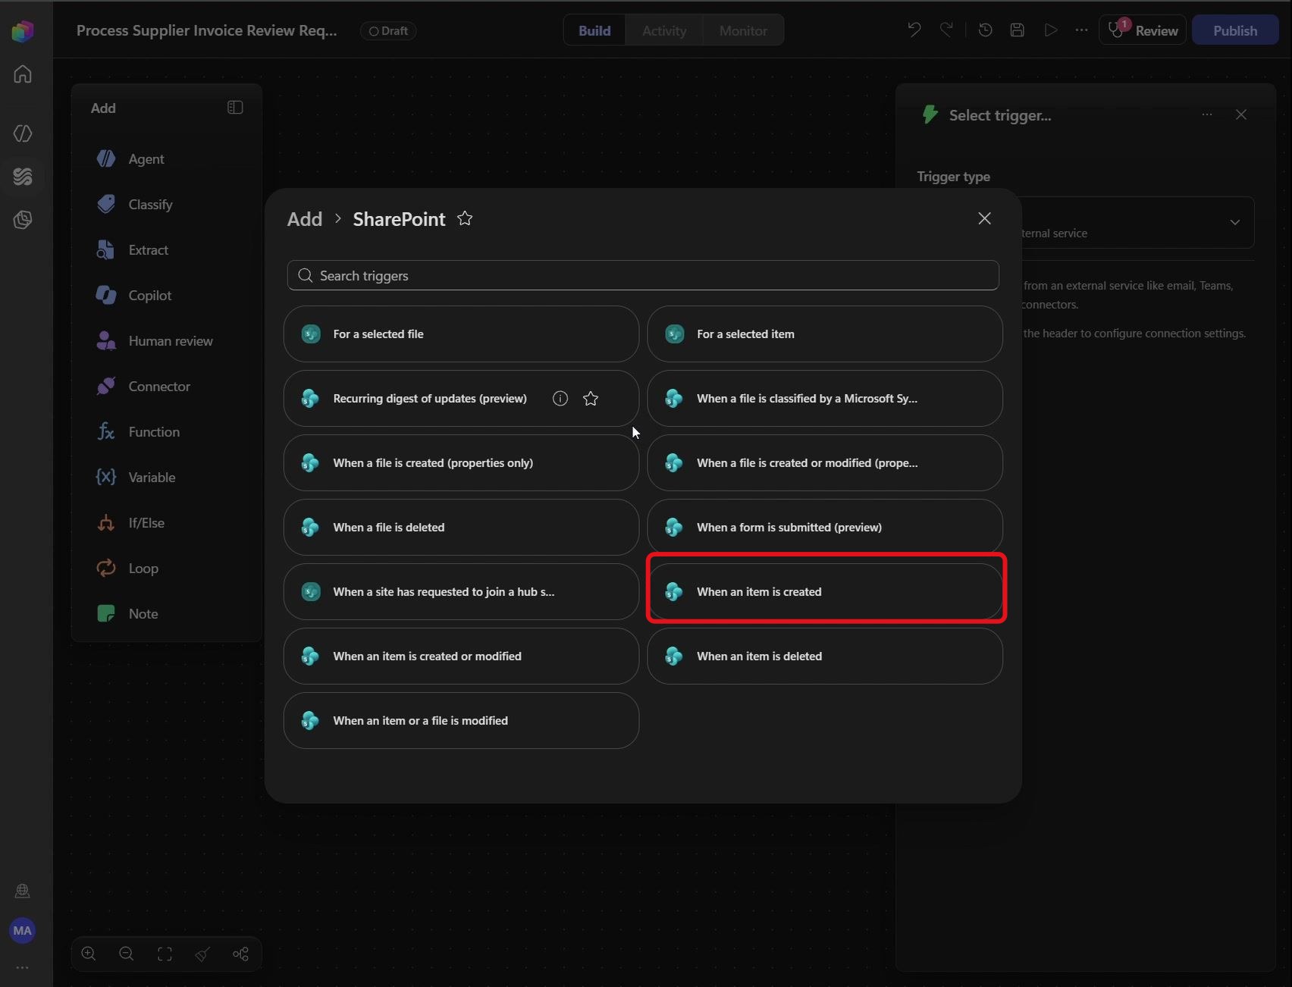The width and height of the screenshot is (1292, 987).
Task: Click the redo arrow in top toolbar
Action: click(946, 30)
